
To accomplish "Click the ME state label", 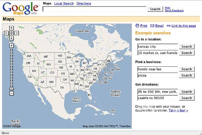I will [x=108, y=61].
